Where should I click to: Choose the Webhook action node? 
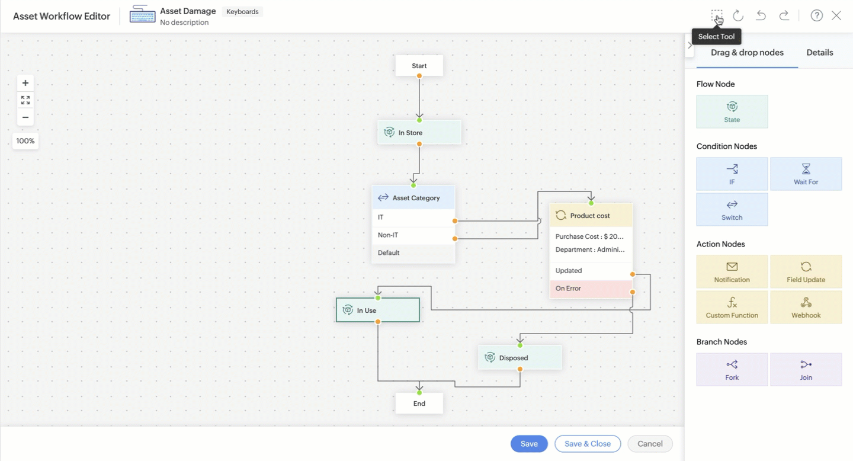(x=806, y=307)
